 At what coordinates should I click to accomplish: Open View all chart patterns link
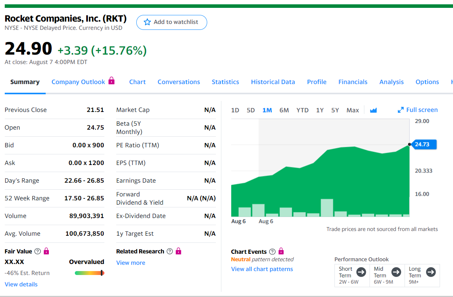pyautogui.click(x=262, y=269)
